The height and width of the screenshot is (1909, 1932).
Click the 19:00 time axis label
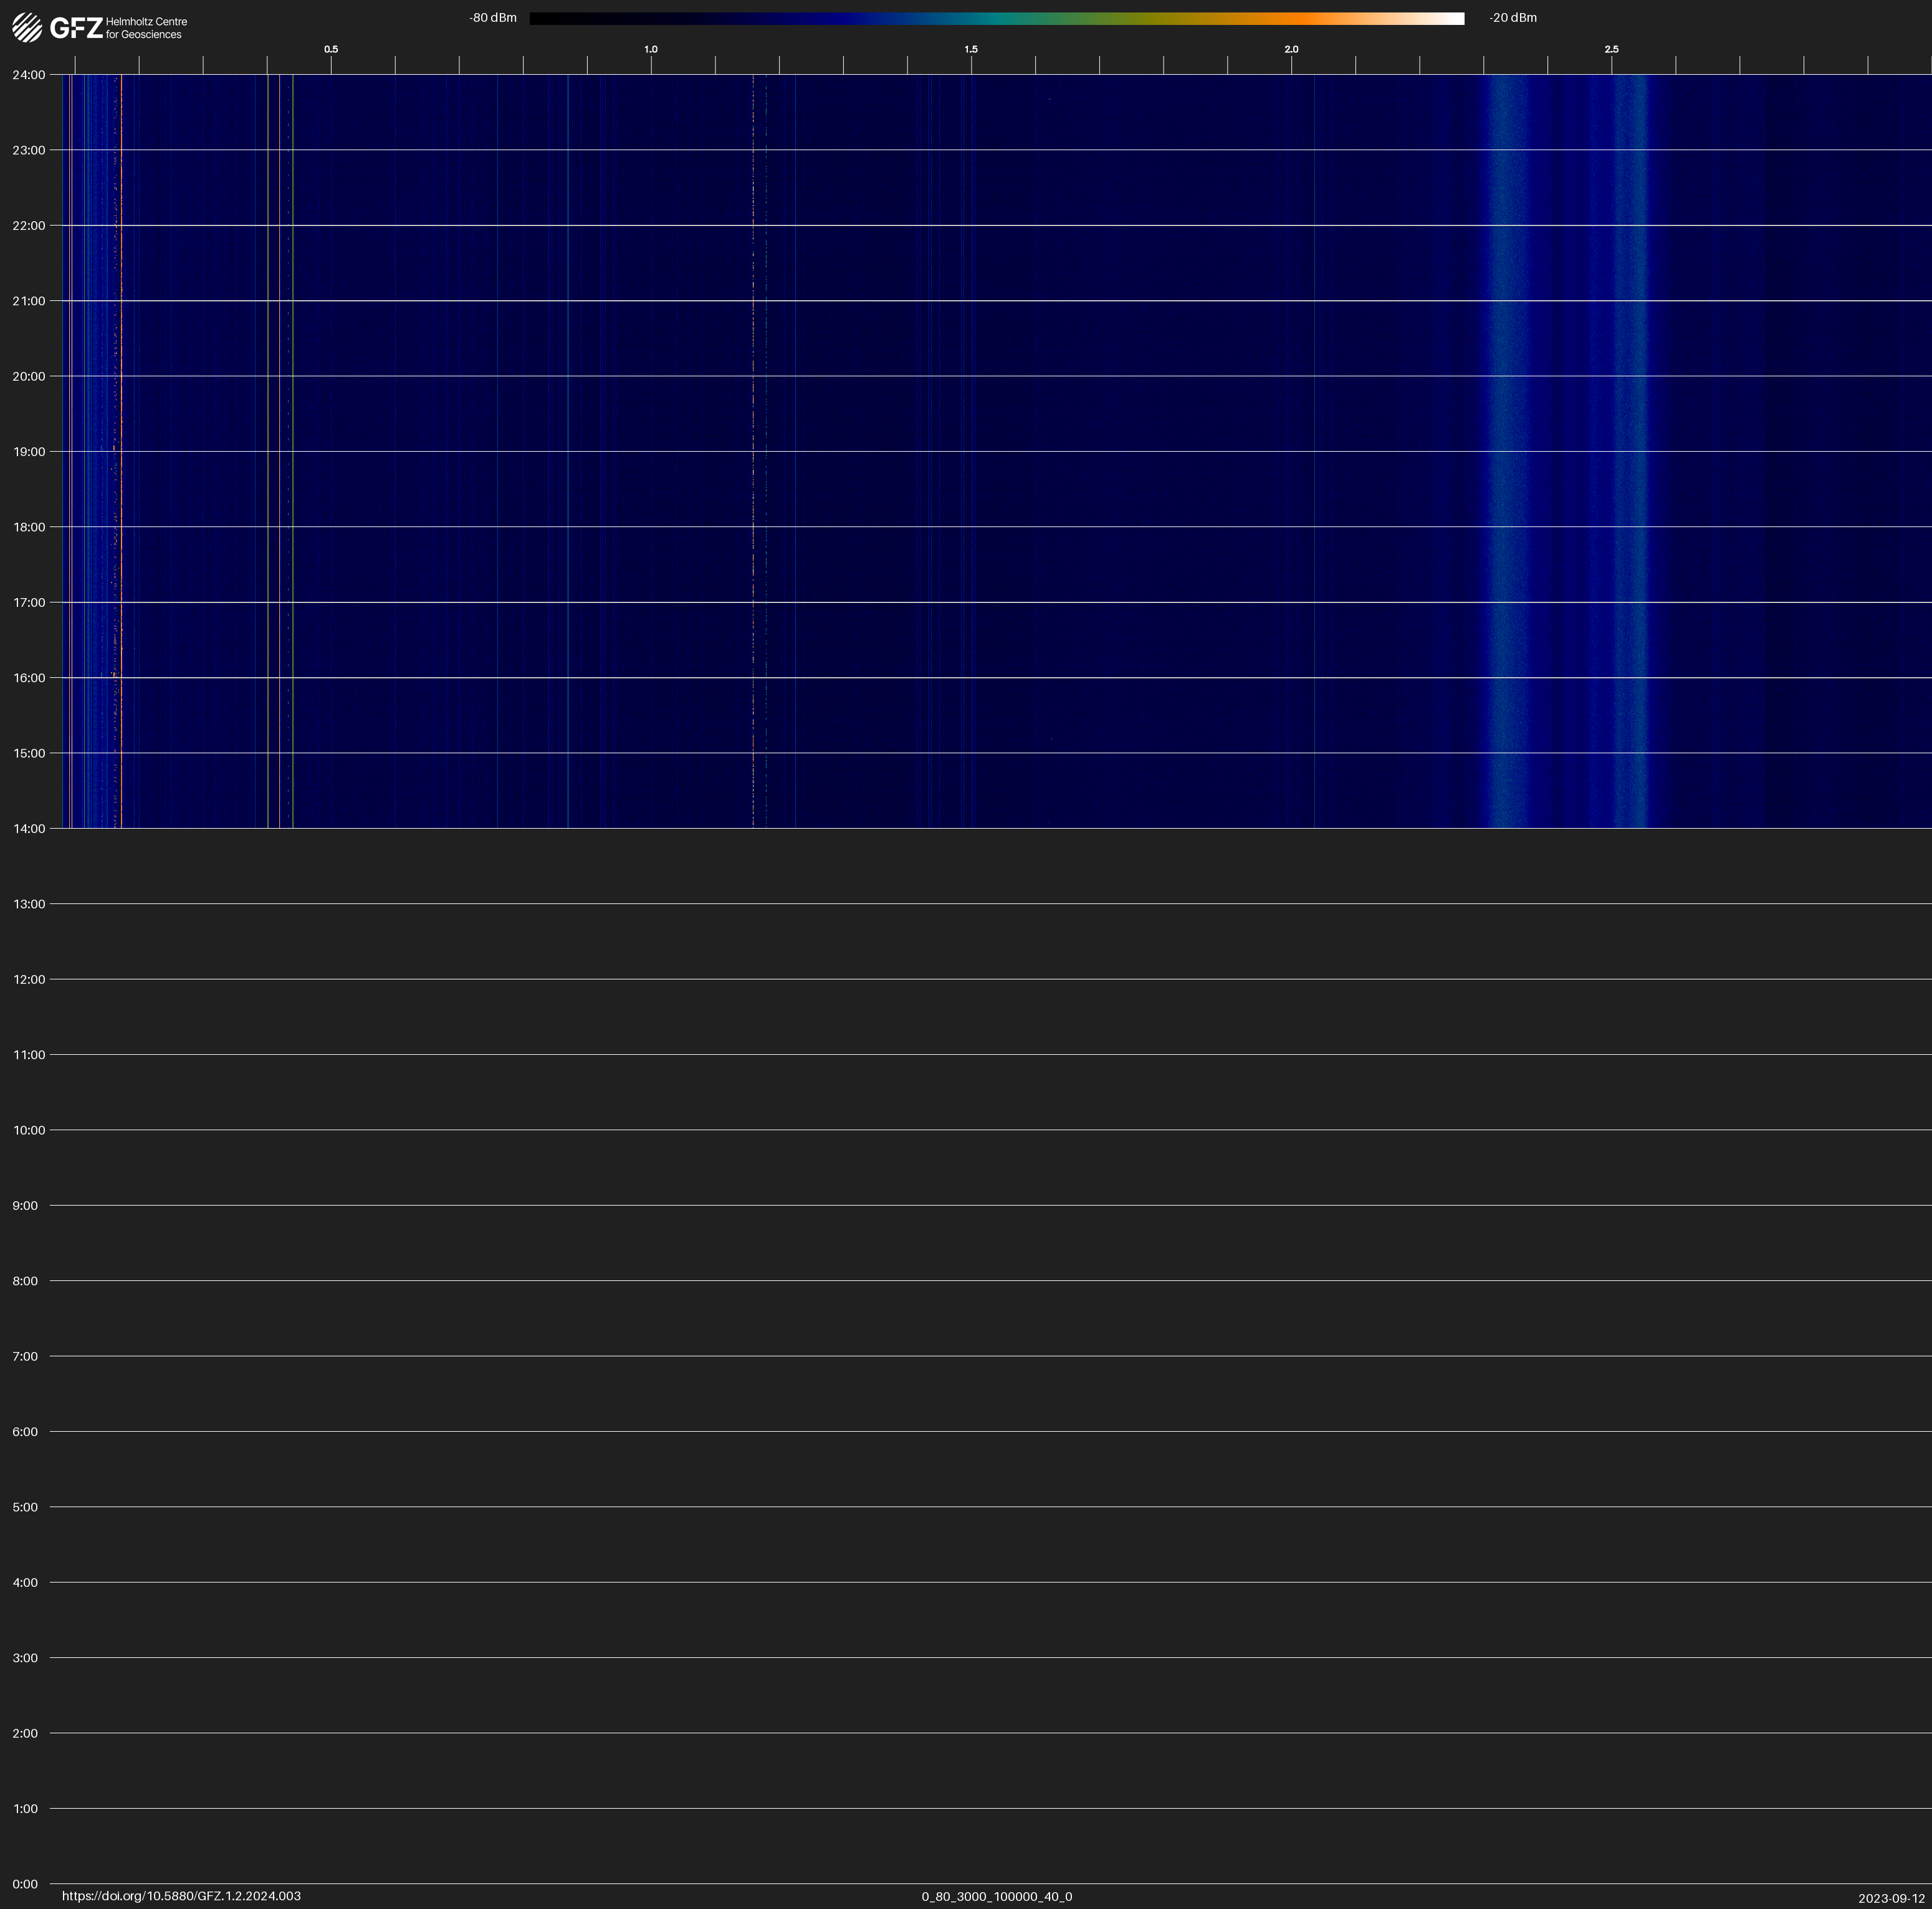28,452
